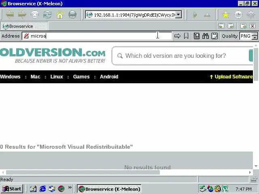Screen dimensions: 259x194
Task: Click the green uTorrent tray icon
Action: tap(225, 189)
